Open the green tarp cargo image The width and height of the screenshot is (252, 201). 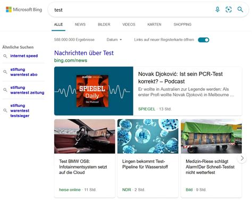click(211, 136)
